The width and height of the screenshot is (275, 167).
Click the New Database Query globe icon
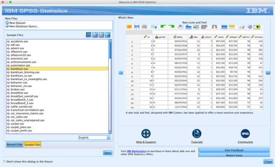(7, 26)
